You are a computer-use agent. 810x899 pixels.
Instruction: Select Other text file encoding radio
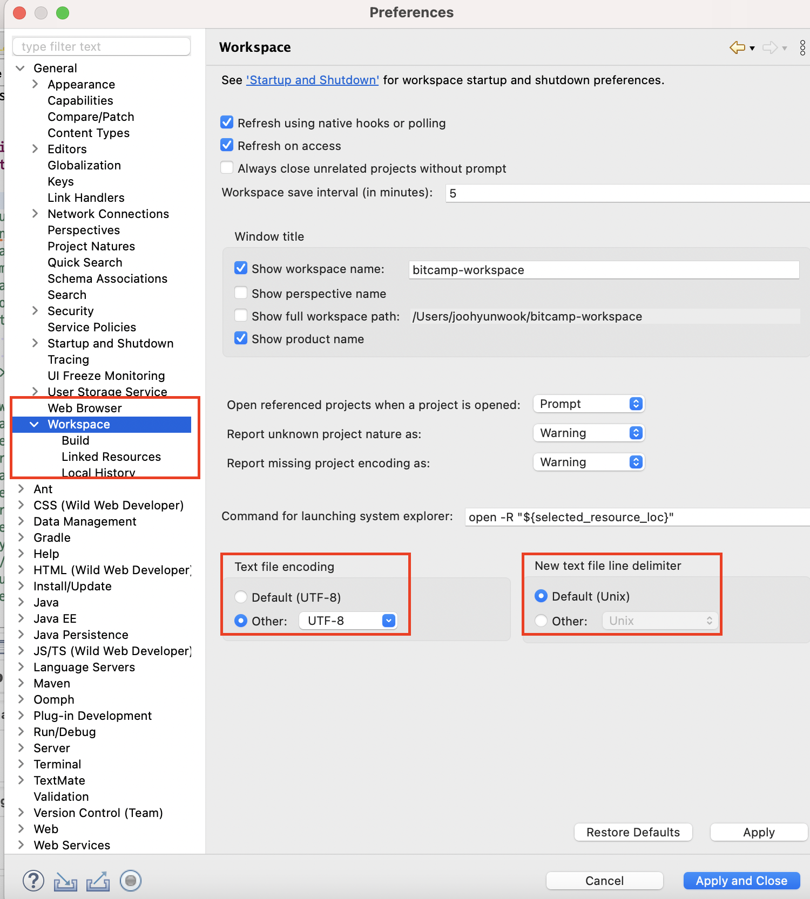(241, 621)
